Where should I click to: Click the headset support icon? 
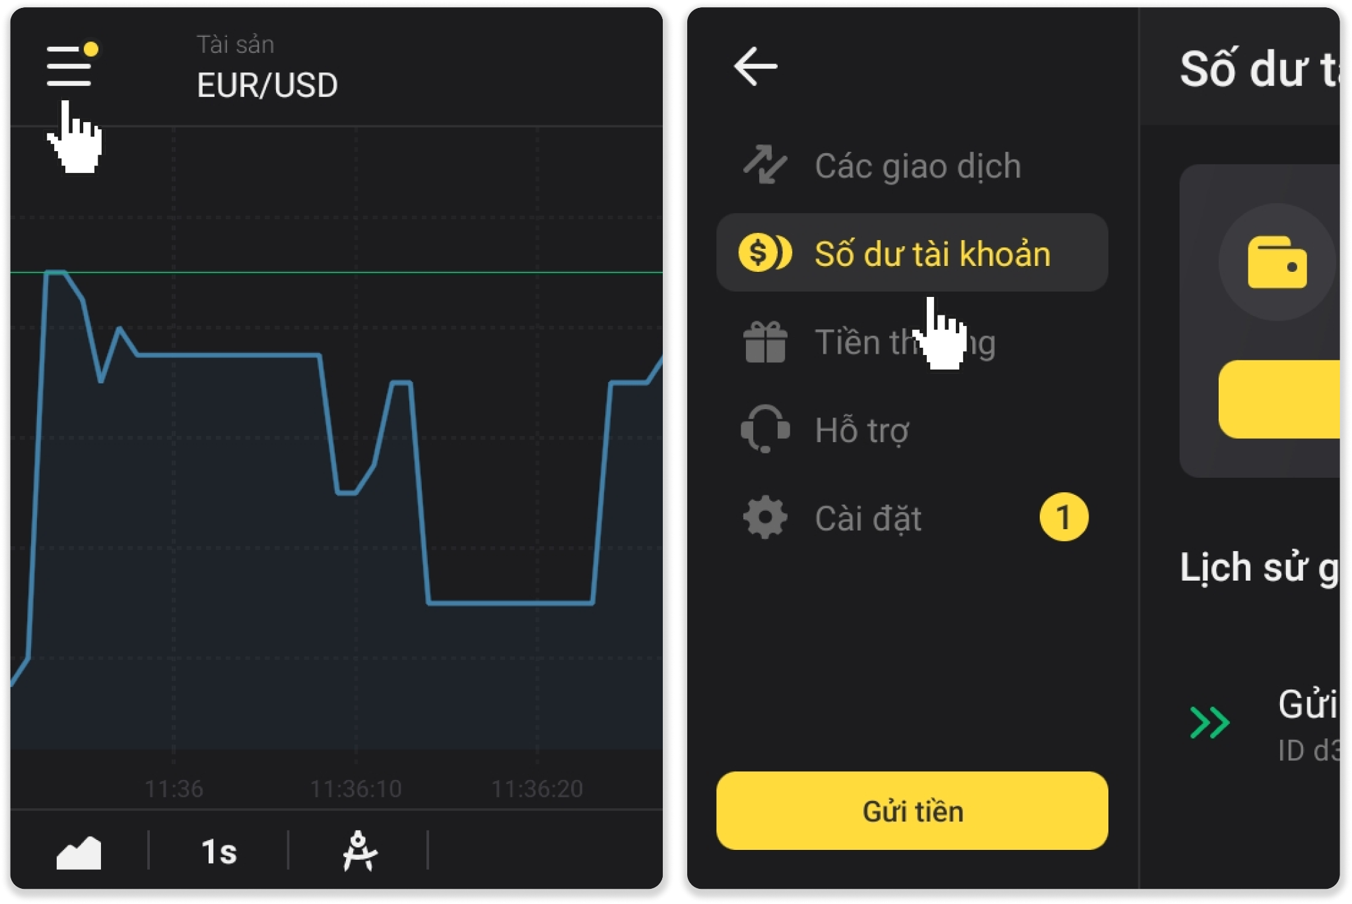tap(765, 430)
